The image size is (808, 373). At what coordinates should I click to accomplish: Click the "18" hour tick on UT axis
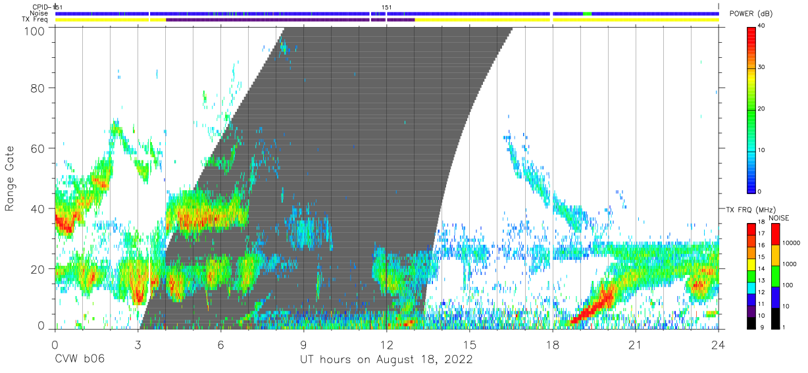[x=553, y=345]
